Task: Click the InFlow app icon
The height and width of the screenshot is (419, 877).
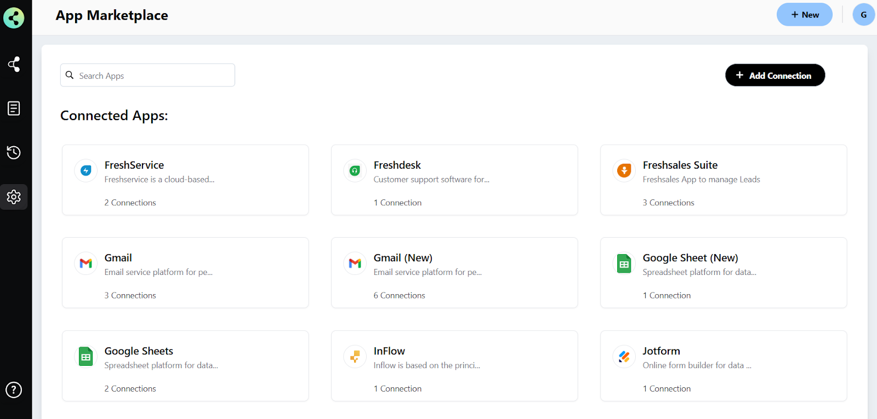Action: pyautogui.click(x=355, y=357)
